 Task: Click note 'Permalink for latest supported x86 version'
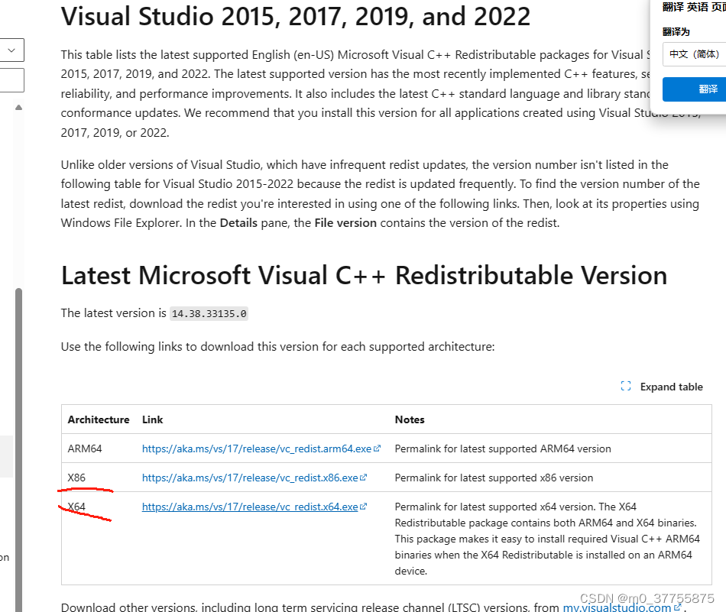[494, 478]
